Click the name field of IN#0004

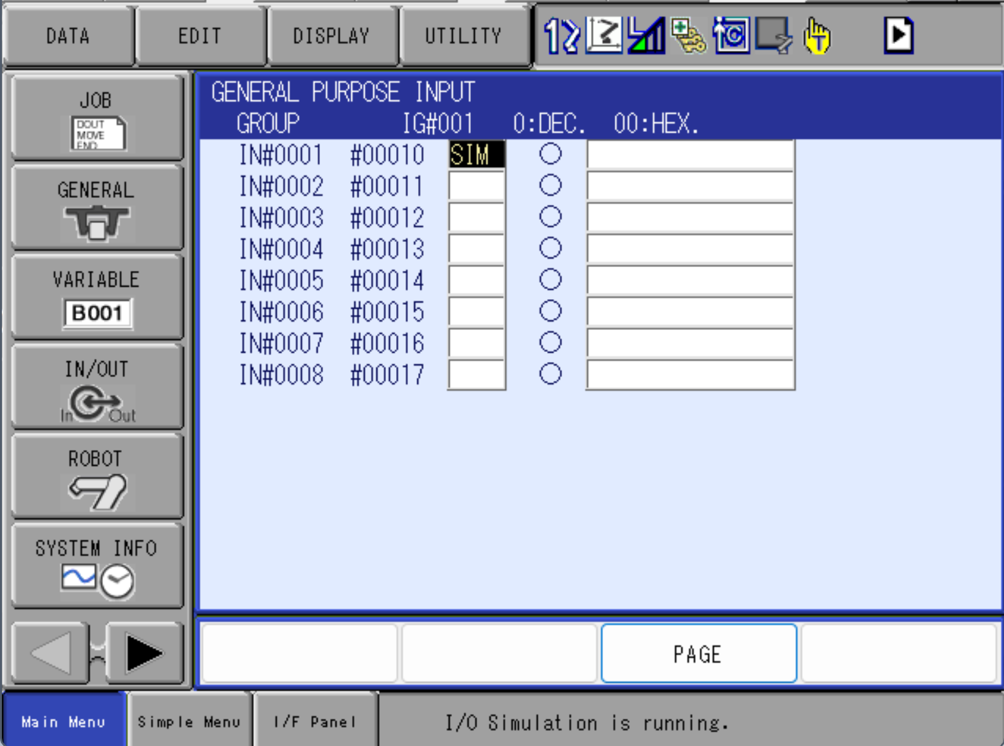[x=690, y=249]
